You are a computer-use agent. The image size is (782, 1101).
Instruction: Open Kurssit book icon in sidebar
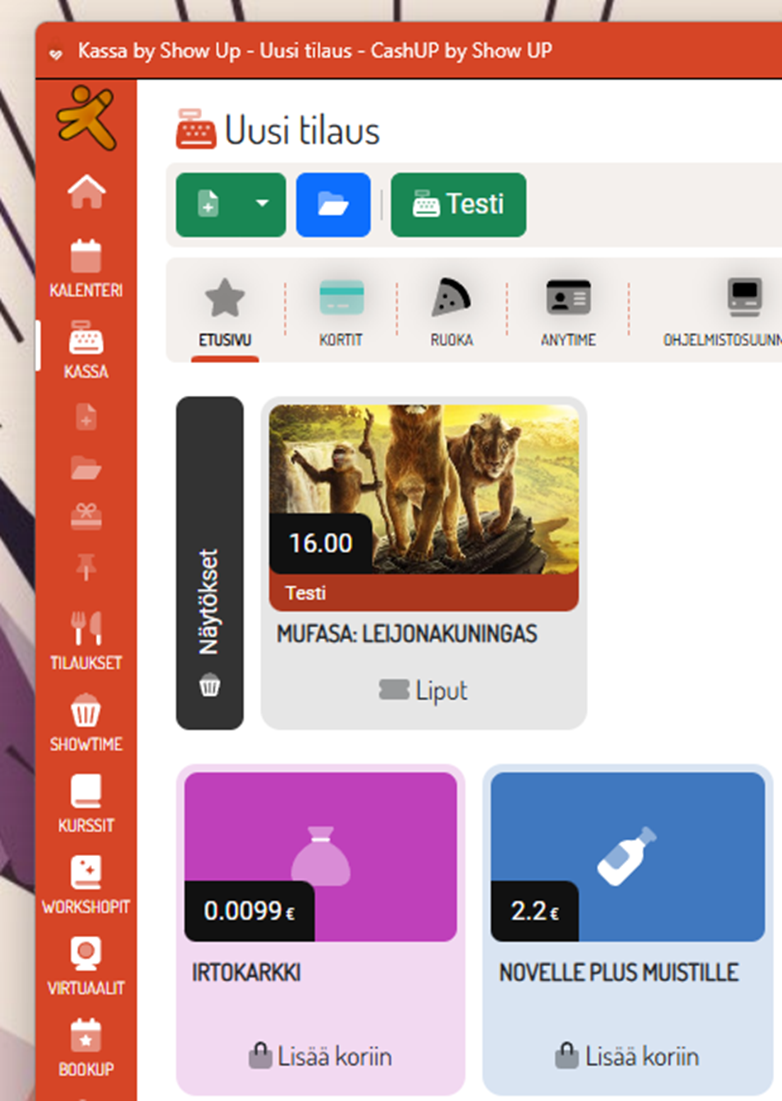click(86, 803)
